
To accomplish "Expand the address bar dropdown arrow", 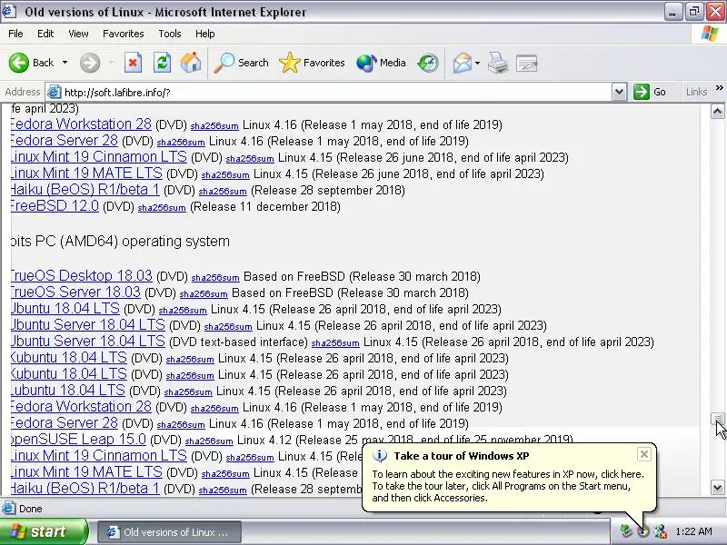I will pos(619,92).
